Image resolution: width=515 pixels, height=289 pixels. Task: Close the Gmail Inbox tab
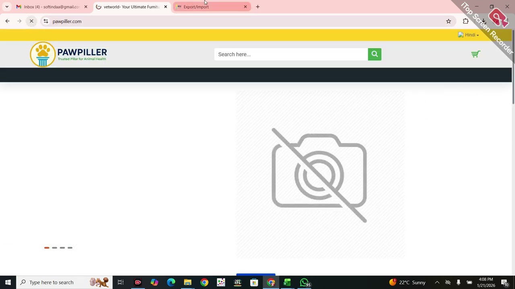click(x=86, y=7)
